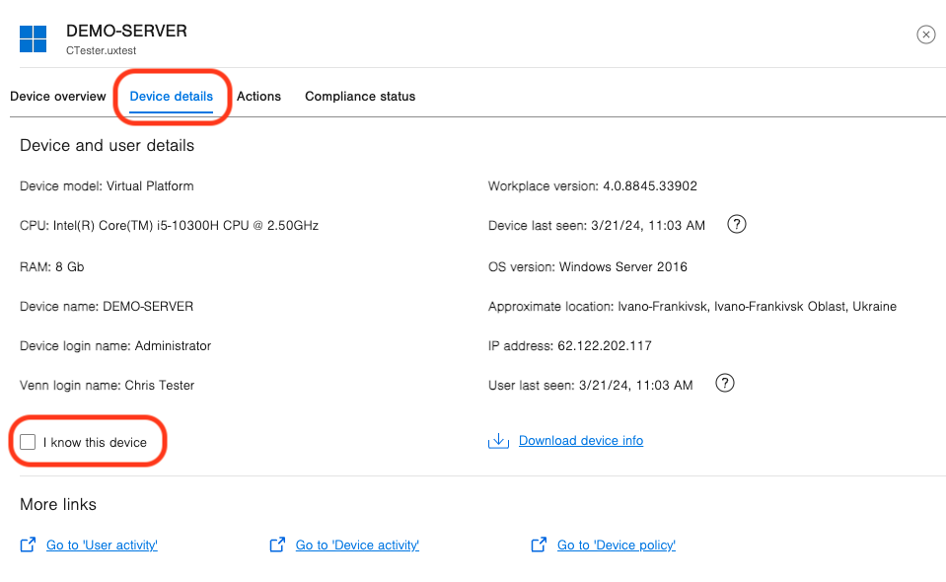The image size is (946, 582).
Task: Click external-link icon before 'Device activity'
Action: click(277, 545)
